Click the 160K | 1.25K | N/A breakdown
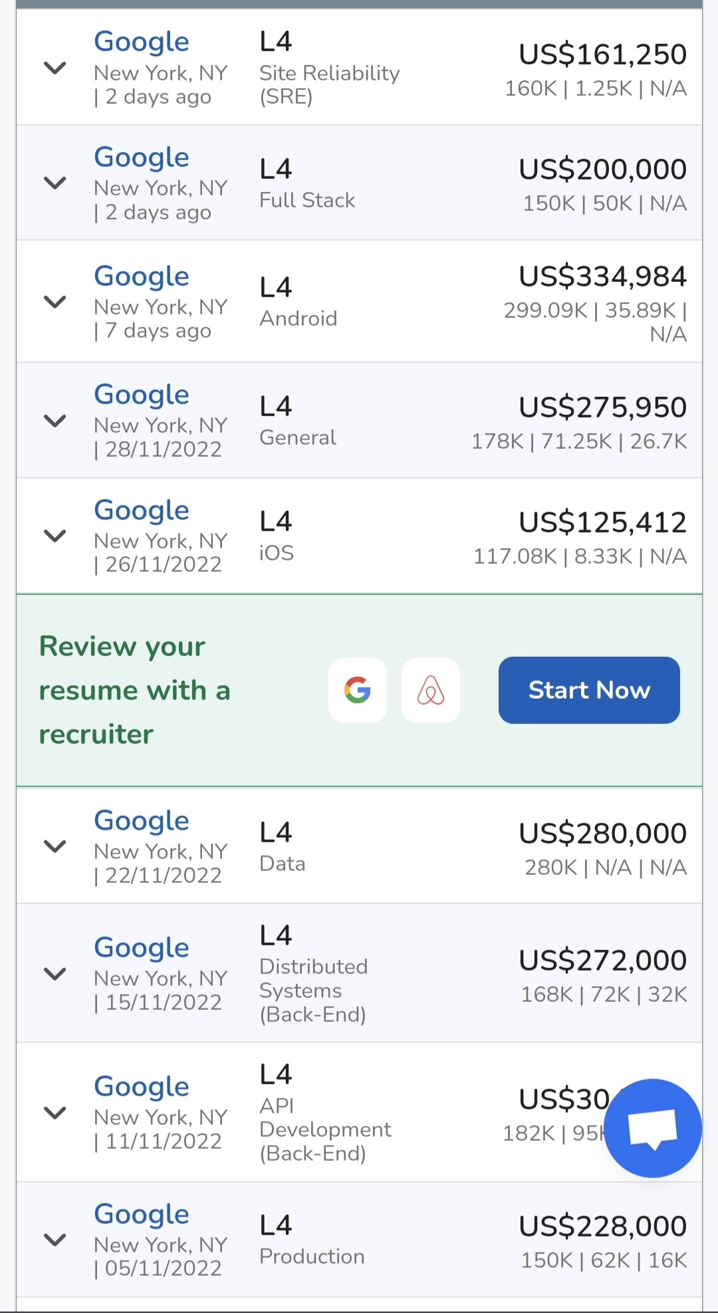 point(596,88)
